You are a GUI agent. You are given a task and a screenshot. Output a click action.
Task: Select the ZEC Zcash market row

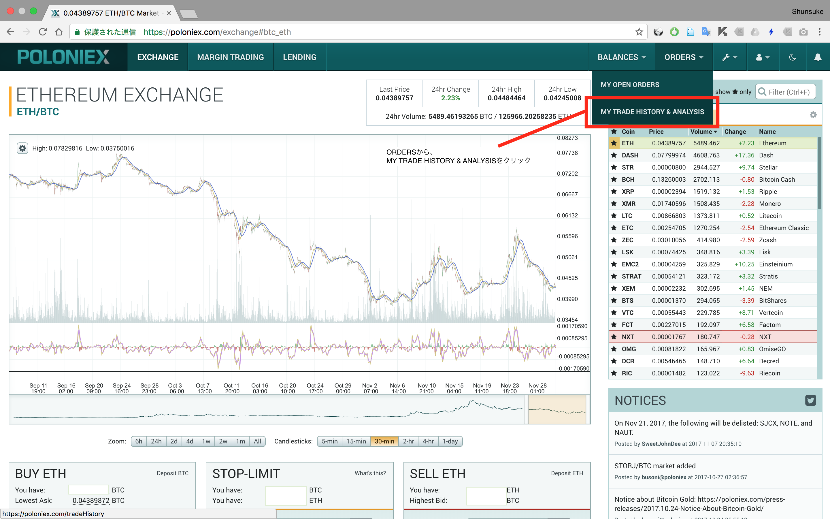click(713, 240)
